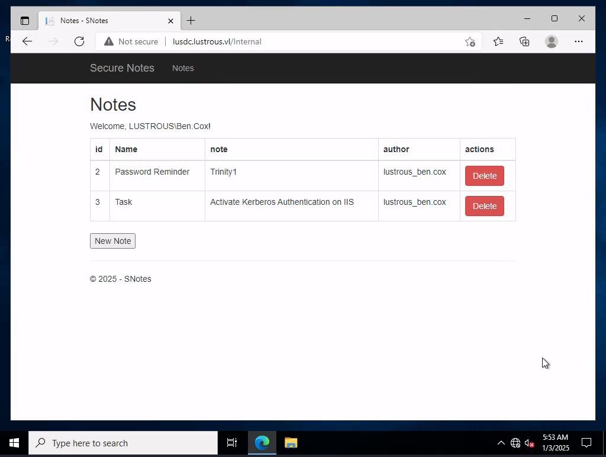Add this page to favorites
606x457 pixels.
[x=470, y=41]
